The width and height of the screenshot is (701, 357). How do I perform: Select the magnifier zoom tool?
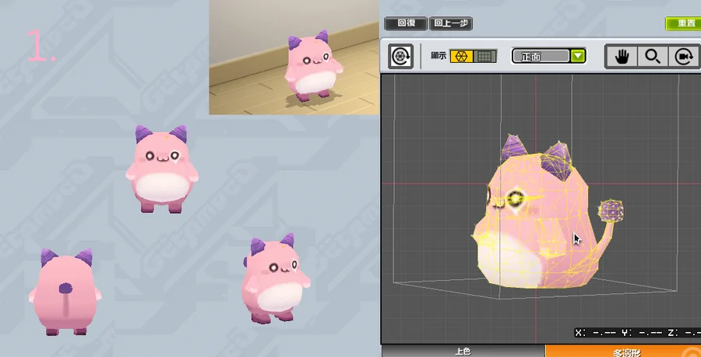tap(653, 57)
